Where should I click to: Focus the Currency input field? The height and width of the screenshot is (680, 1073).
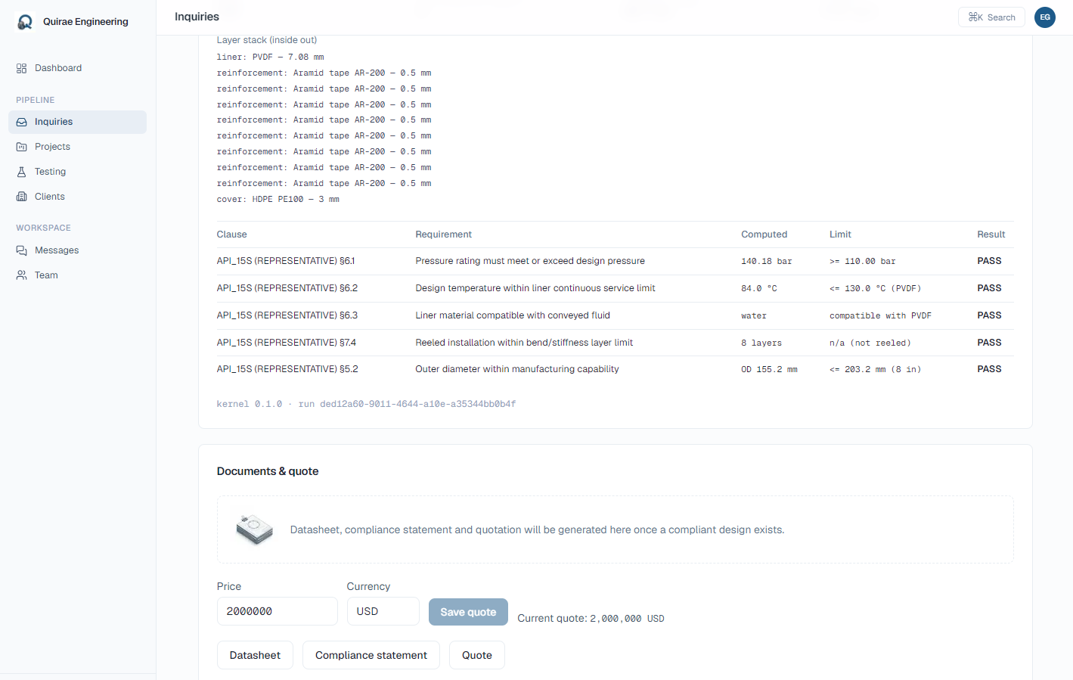pos(383,611)
